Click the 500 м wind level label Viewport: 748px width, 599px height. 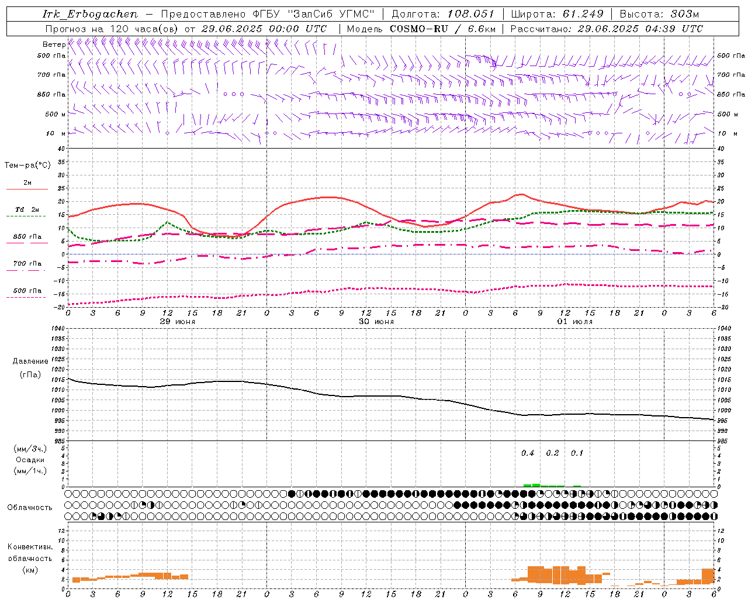[56, 114]
